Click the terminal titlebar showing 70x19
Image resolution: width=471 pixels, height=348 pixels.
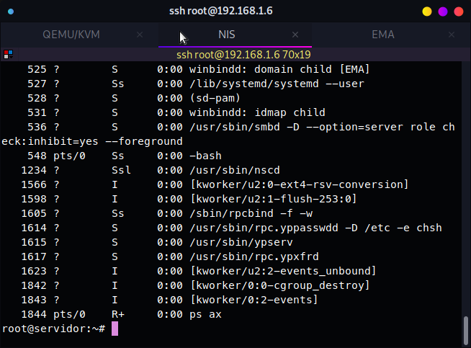pos(243,55)
